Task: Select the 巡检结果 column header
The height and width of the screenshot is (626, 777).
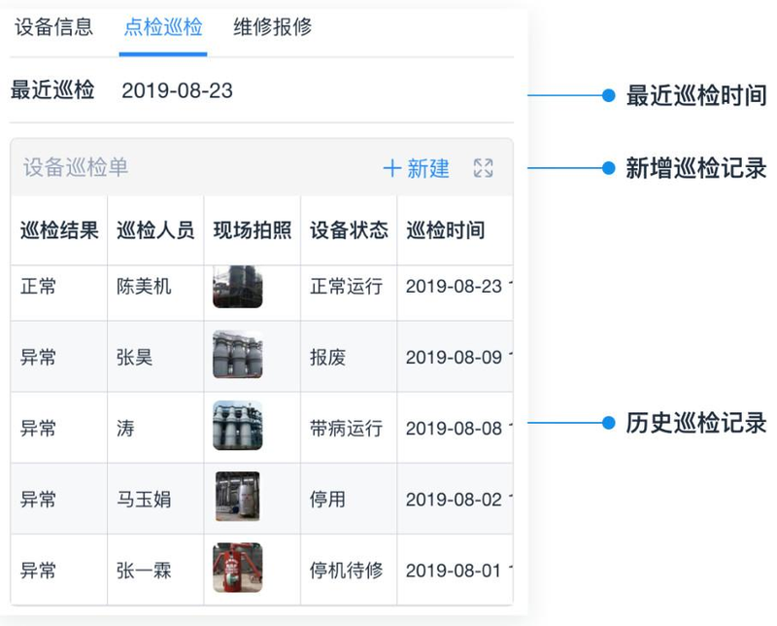Action: pos(55,229)
